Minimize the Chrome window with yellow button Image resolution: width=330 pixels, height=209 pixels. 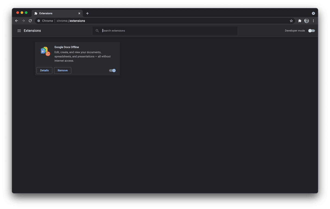click(x=22, y=13)
